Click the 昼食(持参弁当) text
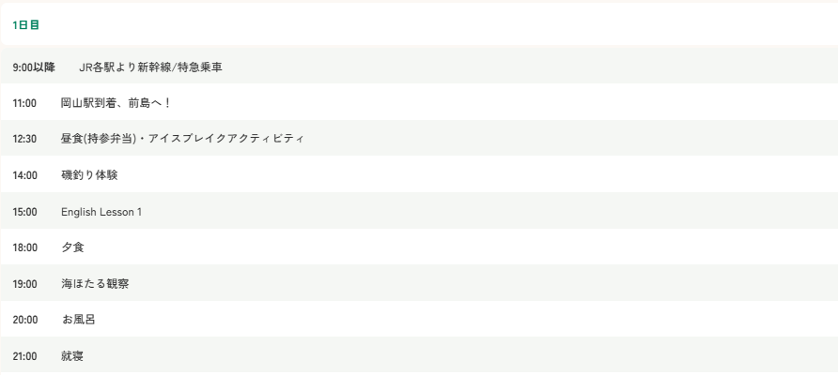This screenshot has width=838, height=375. coord(100,139)
